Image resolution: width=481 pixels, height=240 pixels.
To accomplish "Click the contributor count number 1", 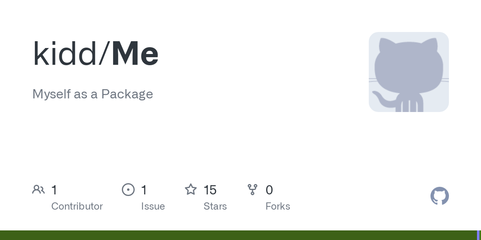I will 54,190.
